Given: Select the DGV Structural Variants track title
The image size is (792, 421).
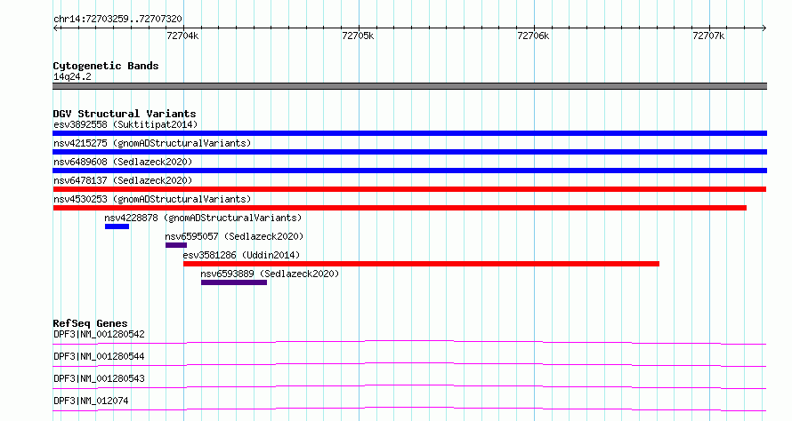Looking at the screenshot, I should pyautogui.click(x=125, y=114).
